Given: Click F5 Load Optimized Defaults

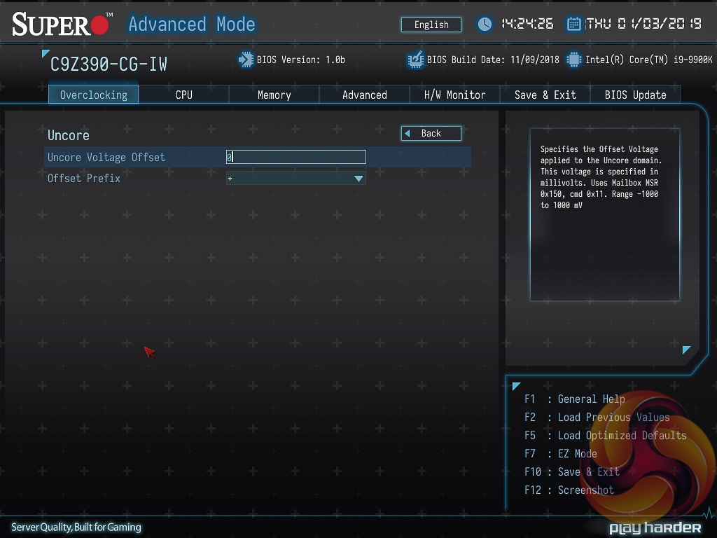Looking at the screenshot, I should pyautogui.click(x=606, y=436).
